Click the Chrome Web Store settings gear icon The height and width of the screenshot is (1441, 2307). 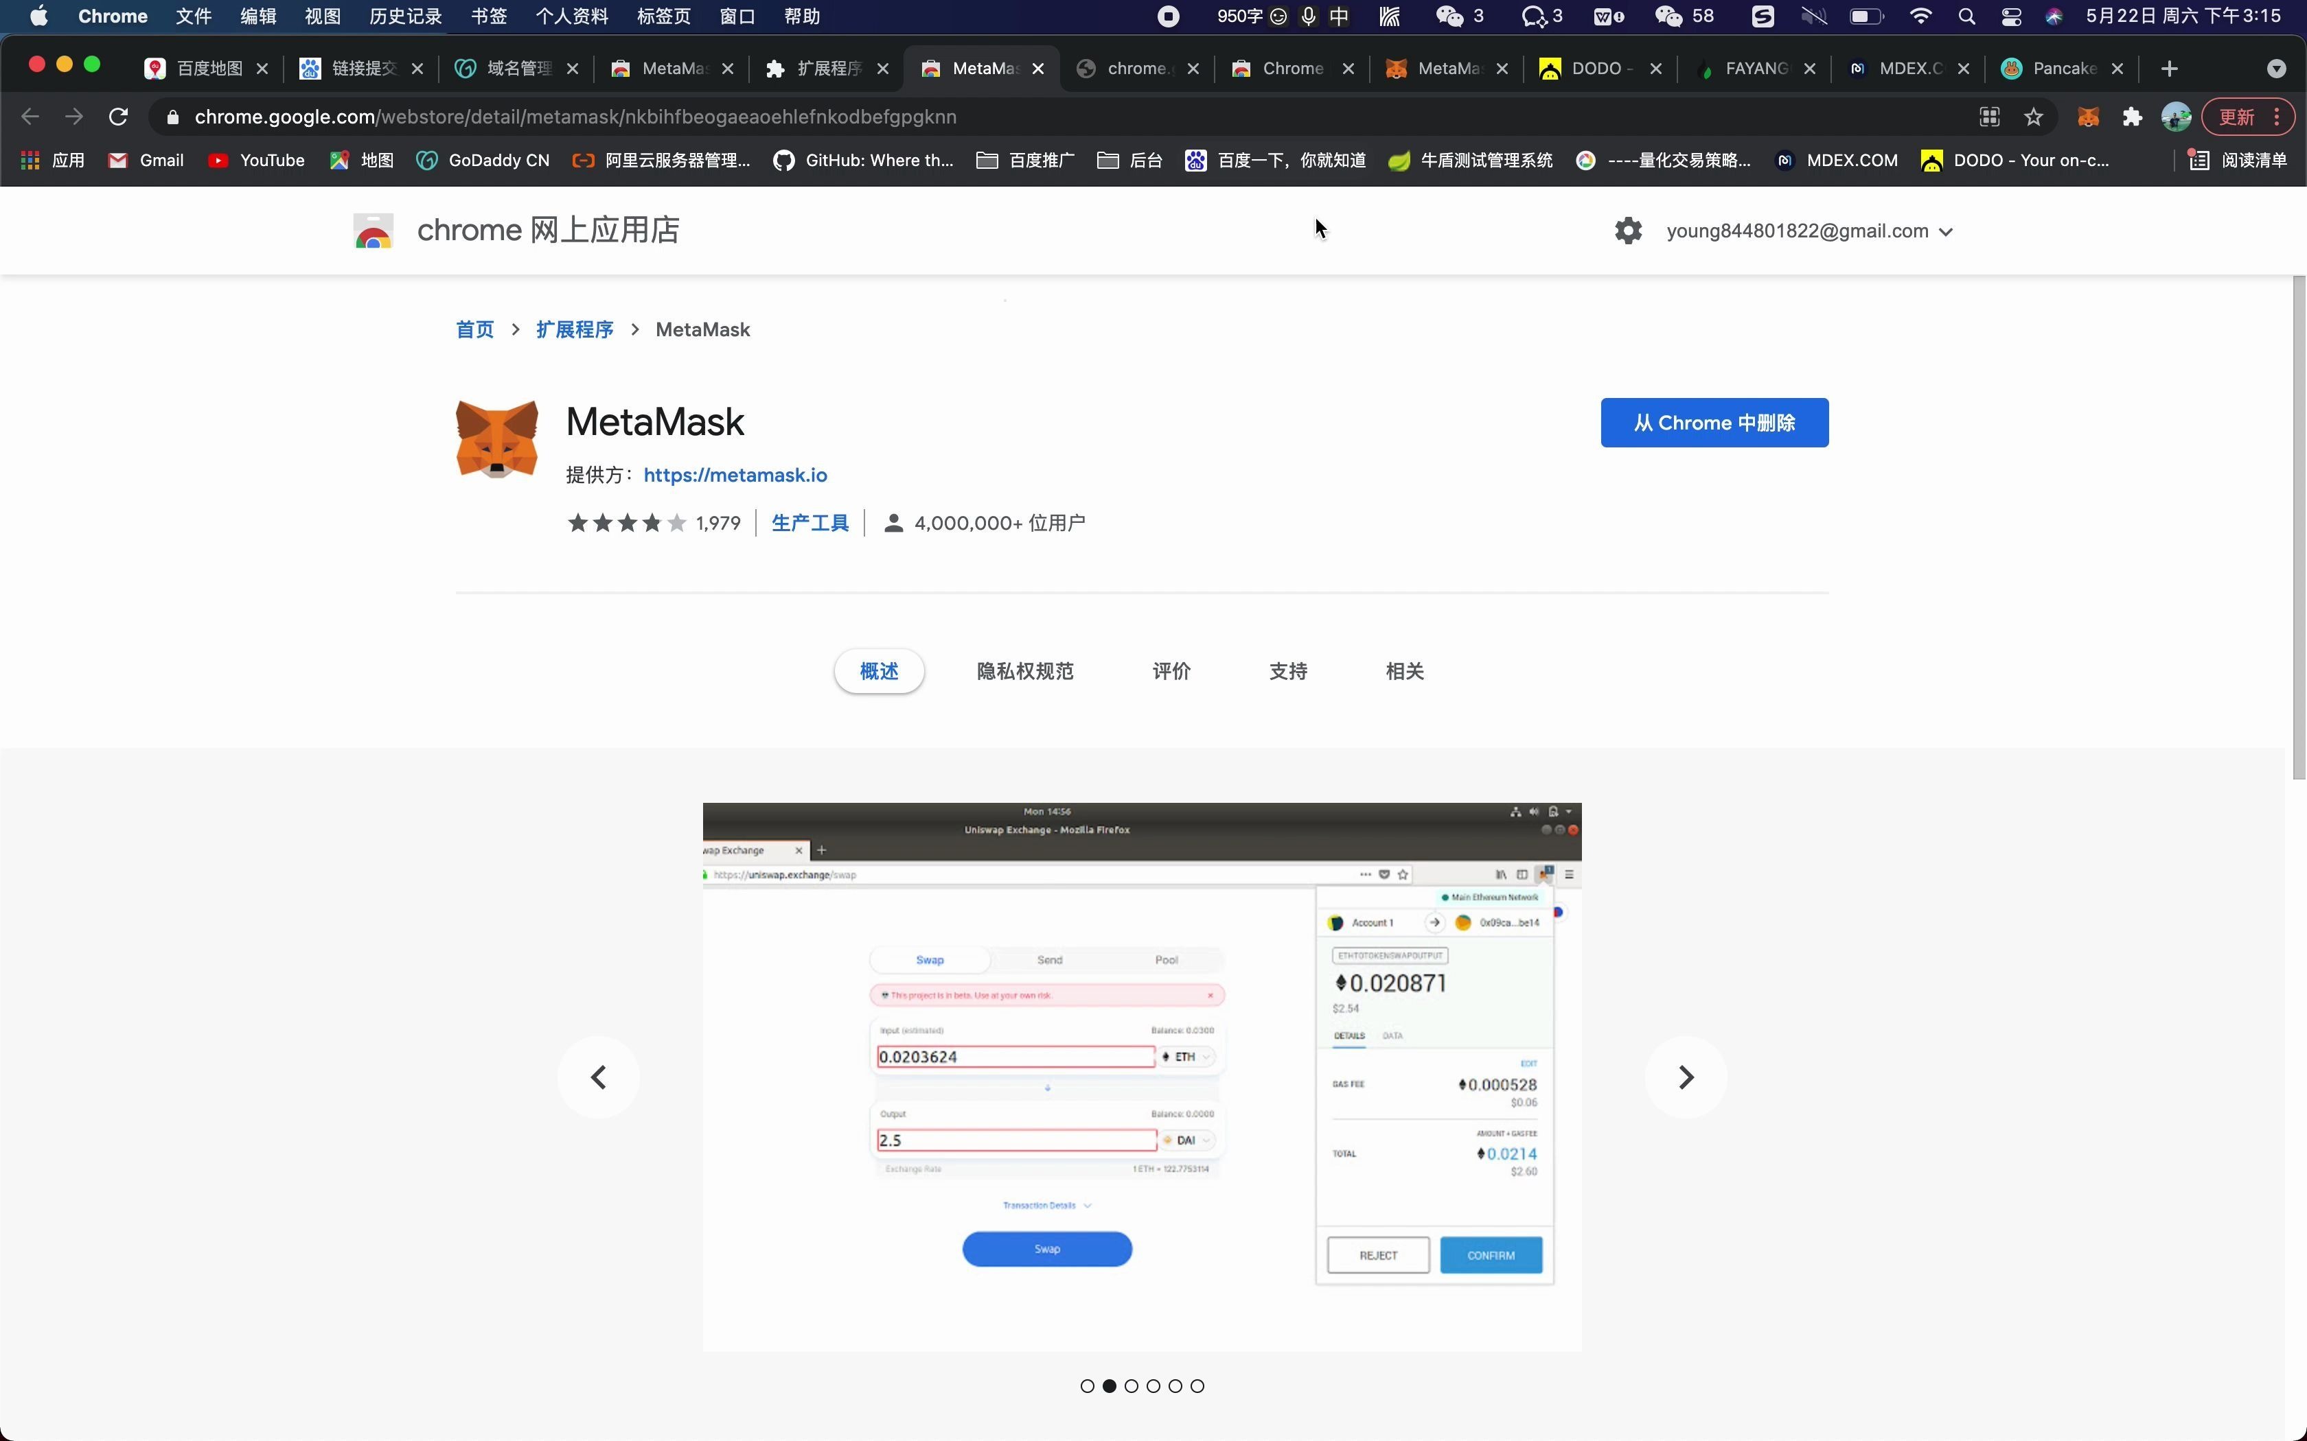pos(1628,231)
